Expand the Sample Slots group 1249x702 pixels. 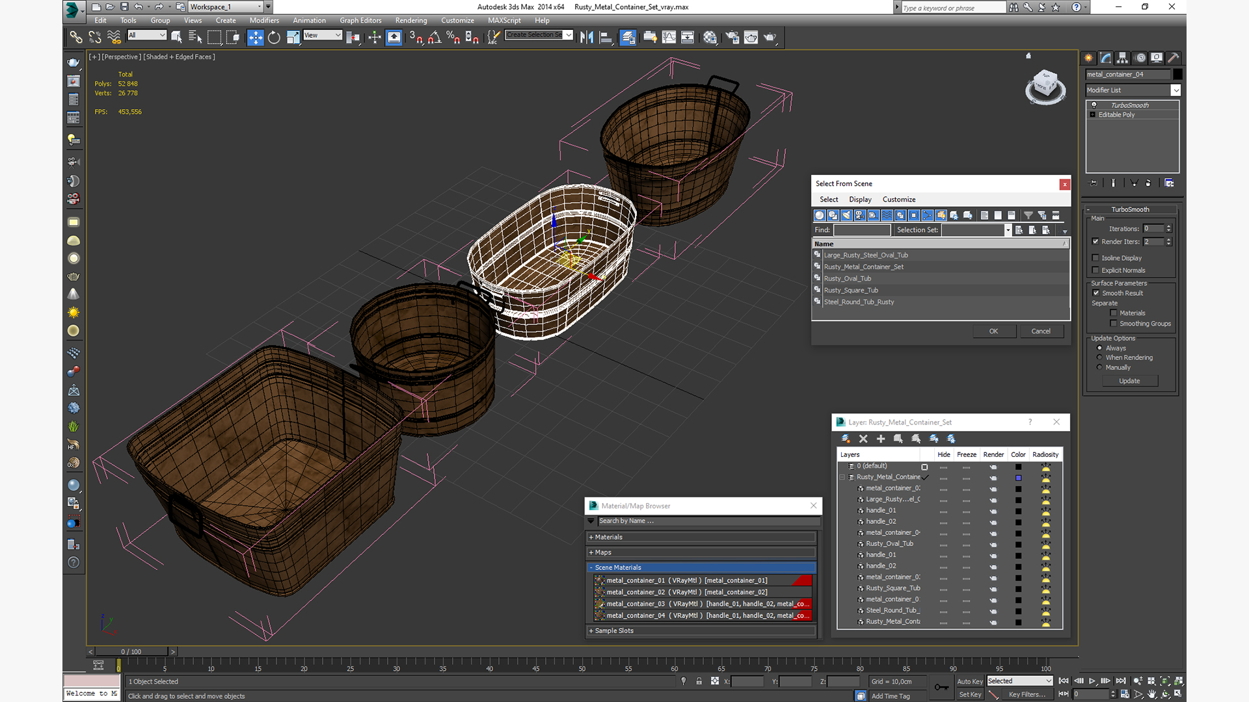tap(701, 630)
